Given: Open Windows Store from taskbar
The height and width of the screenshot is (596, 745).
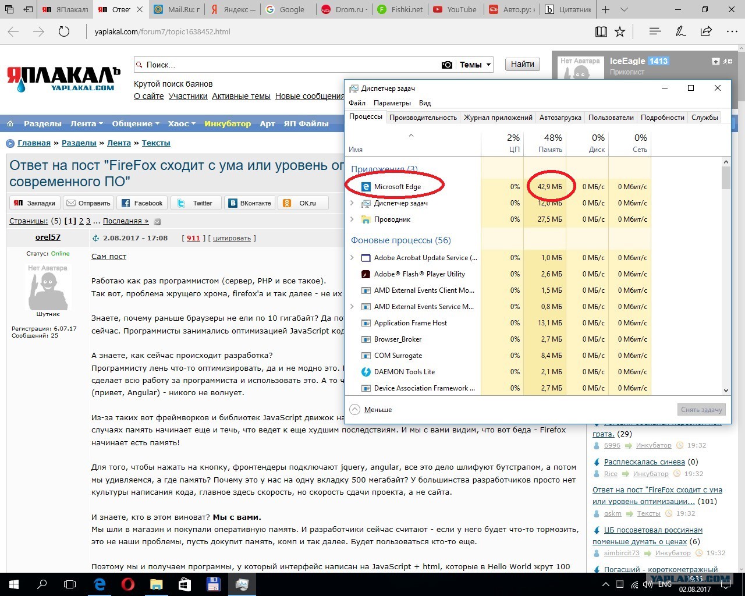Looking at the screenshot, I should click(x=185, y=584).
